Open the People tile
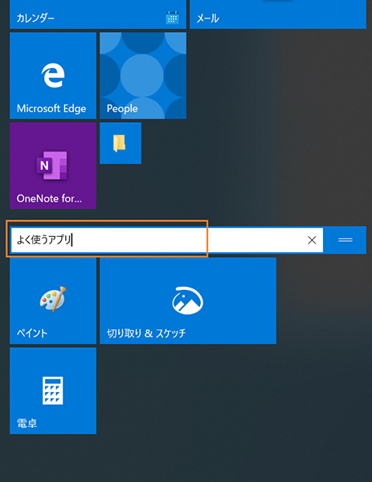This screenshot has width=372, height=482. click(x=143, y=76)
